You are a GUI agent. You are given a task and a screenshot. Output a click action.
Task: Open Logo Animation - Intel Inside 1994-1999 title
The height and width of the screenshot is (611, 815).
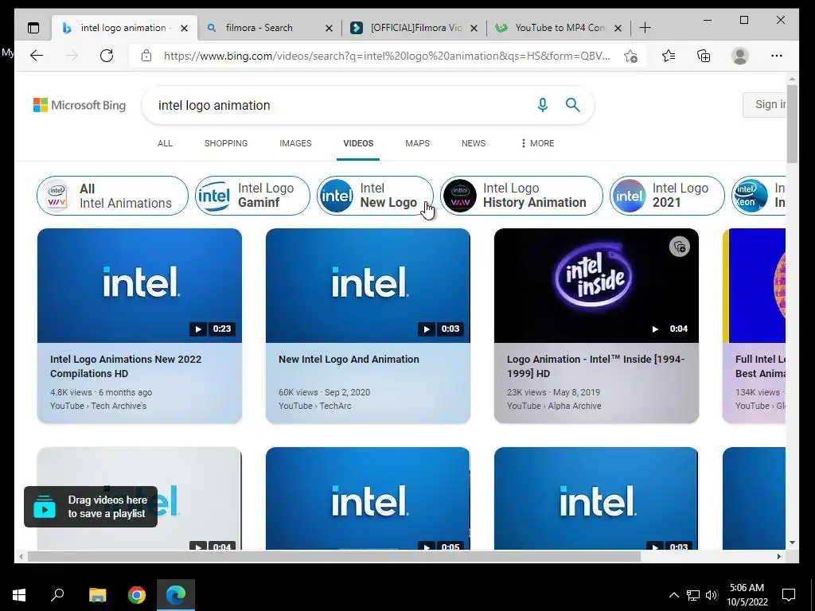point(595,366)
